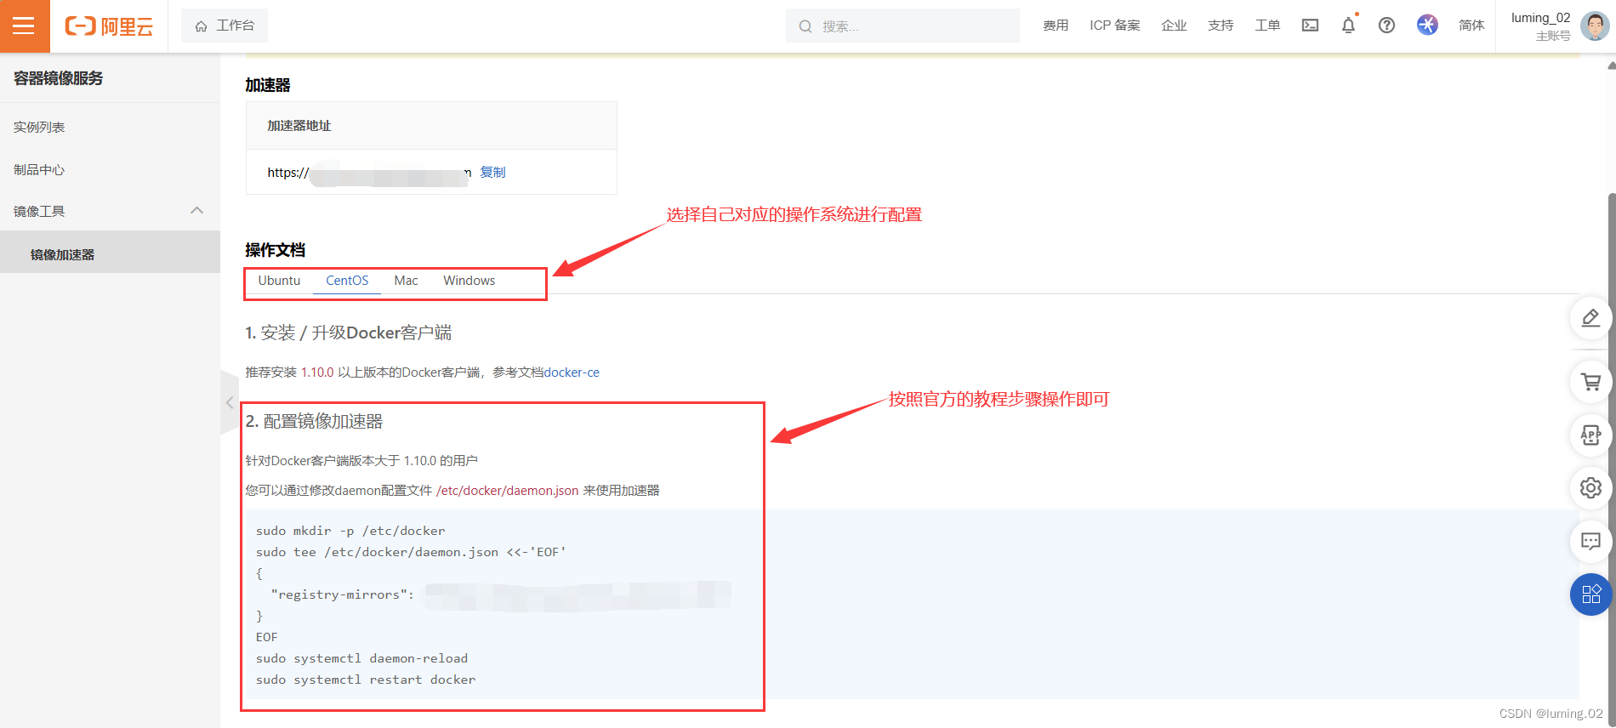Open the 费用 menu

pos(1056,26)
